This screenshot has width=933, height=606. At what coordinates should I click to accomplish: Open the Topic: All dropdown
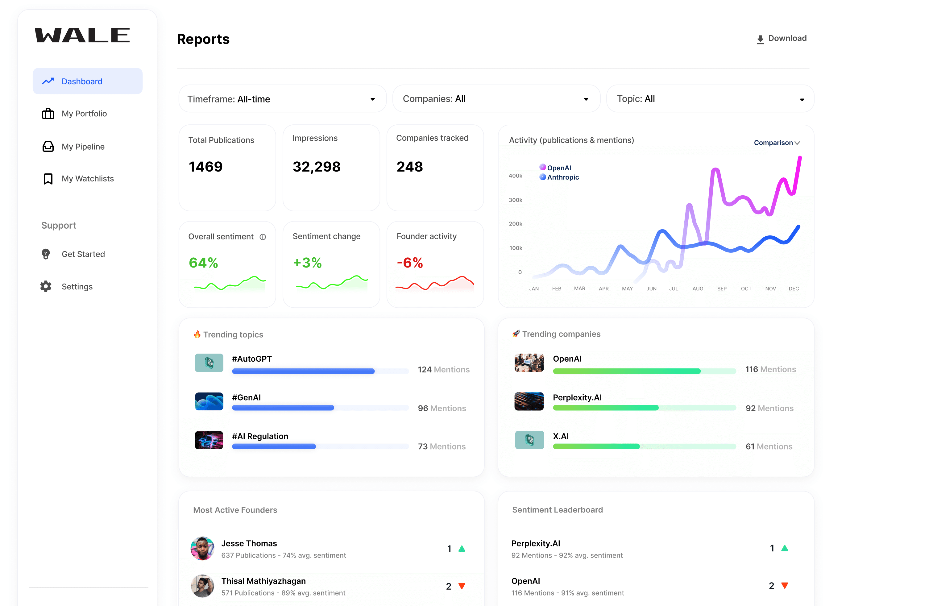(710, 99)
